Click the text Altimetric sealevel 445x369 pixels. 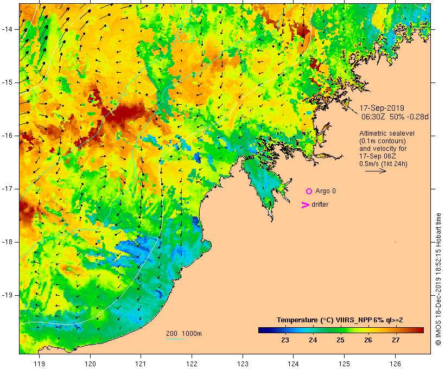click(x=387, y=133)
